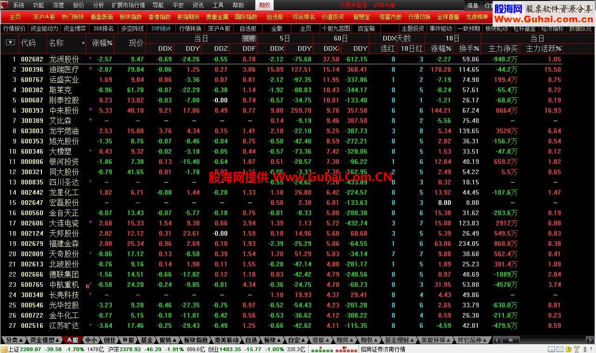Select the 个股九宫图 sub-toolbar item

(x=336, y=28)
